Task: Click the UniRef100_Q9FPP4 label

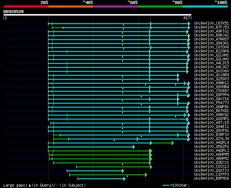Action: click(x=212, y=95)
